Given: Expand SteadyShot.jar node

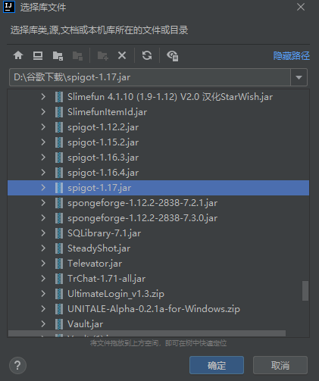Looking at the screenshot, I should tap(43, 248).
